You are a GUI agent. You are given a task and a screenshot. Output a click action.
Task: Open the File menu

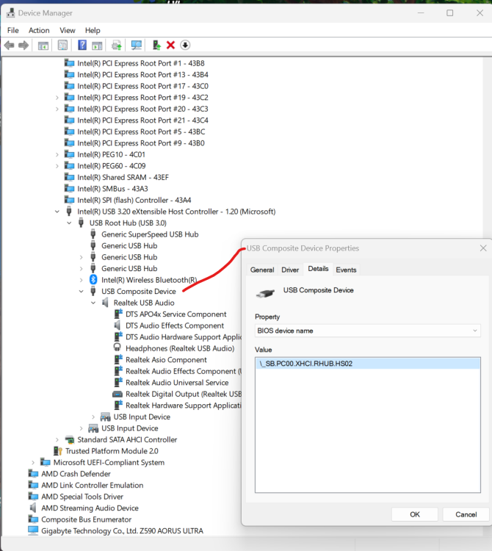coord(13,30)
